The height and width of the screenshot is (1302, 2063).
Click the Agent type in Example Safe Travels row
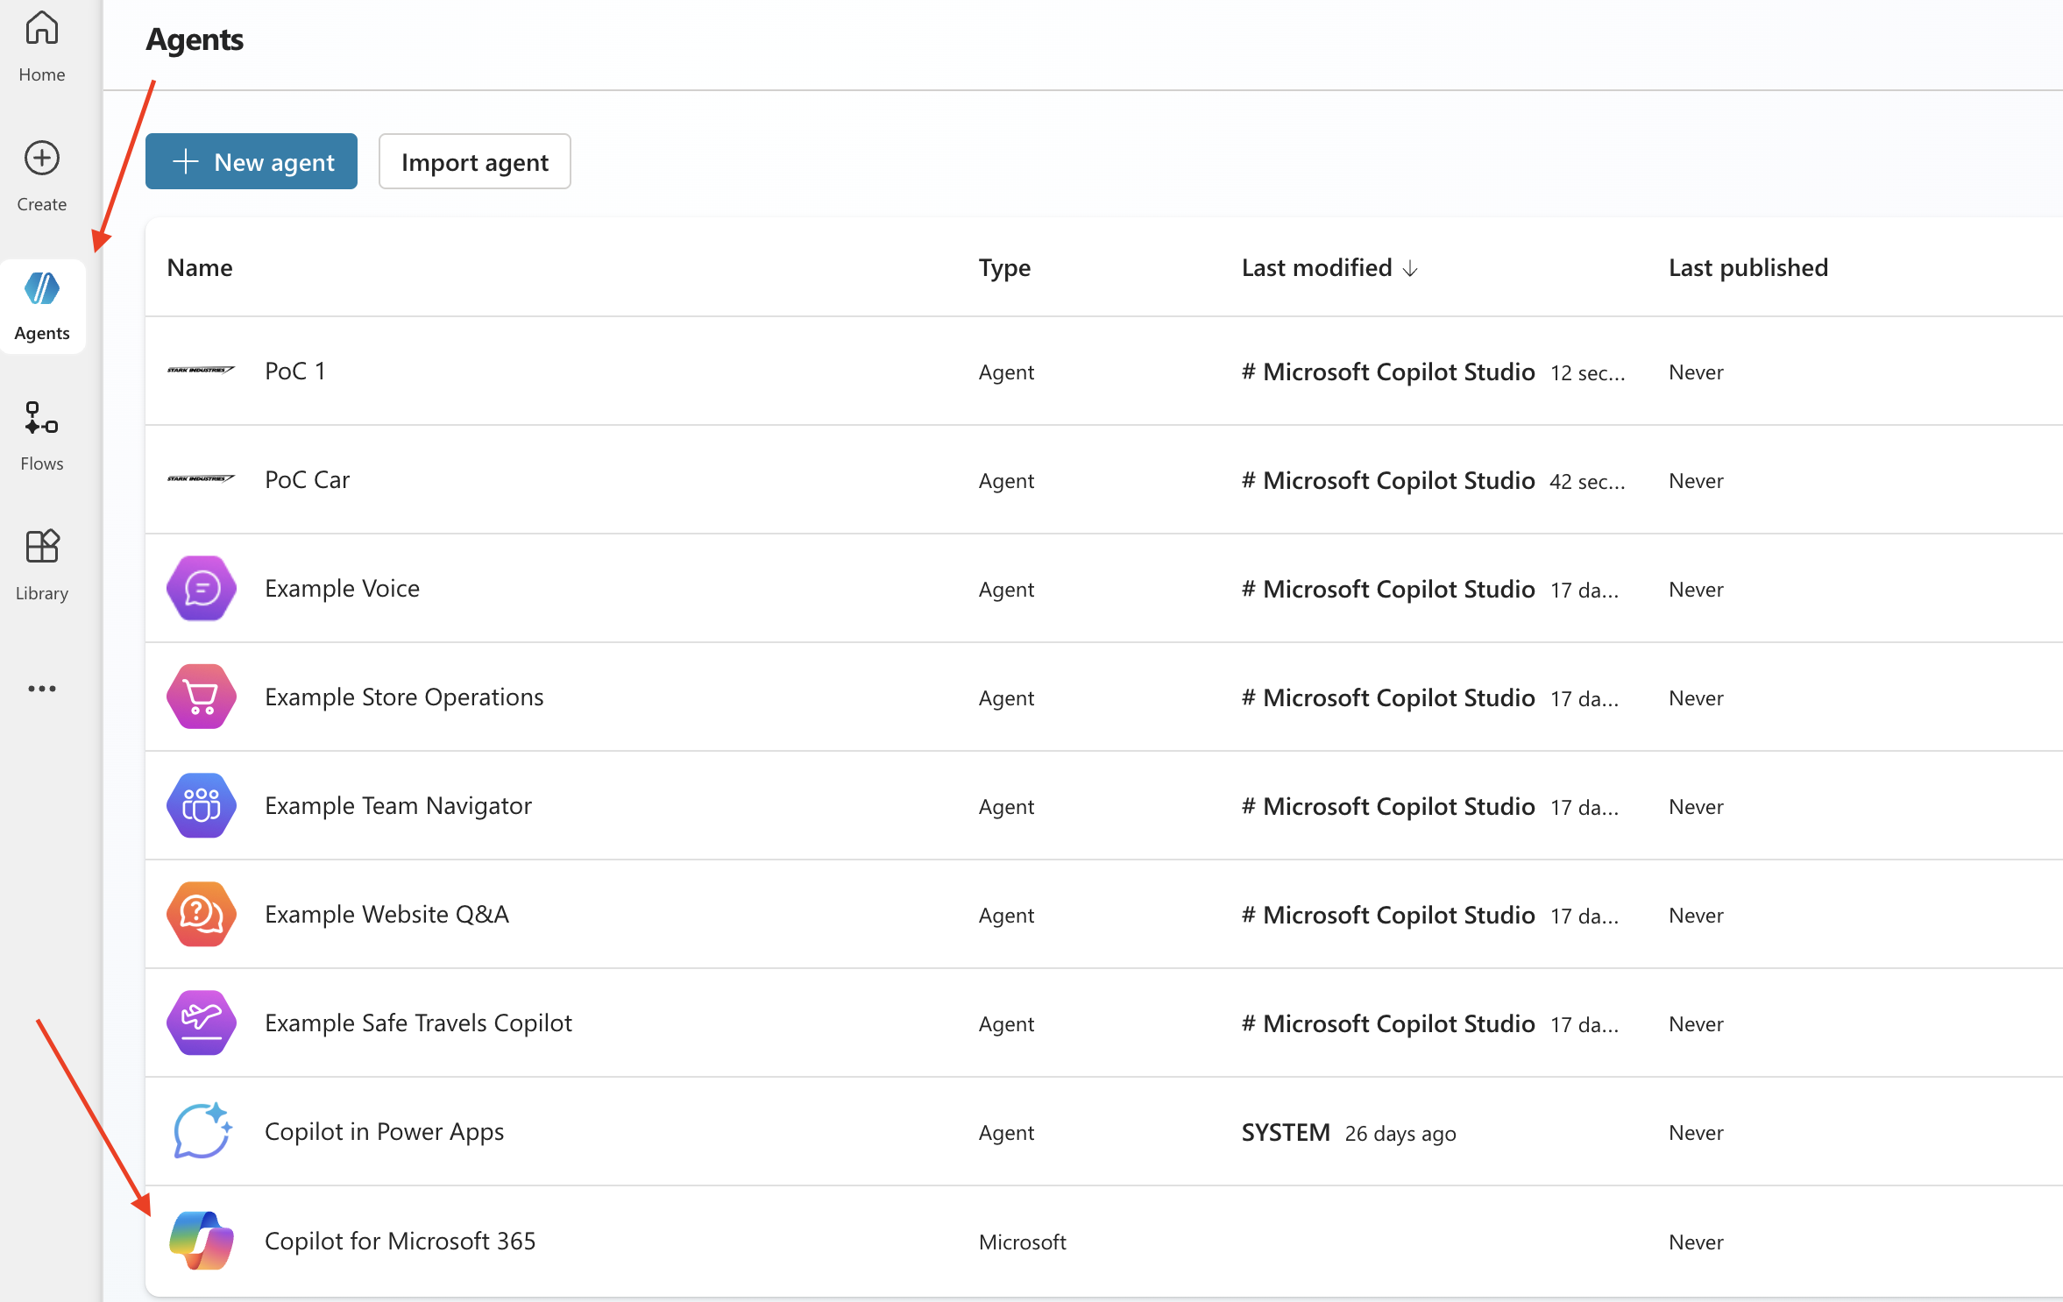pyautogui.click(x=1006, y=1024)
